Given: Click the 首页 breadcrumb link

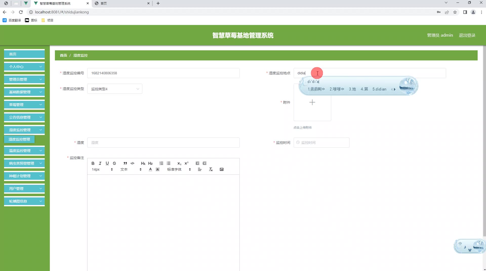Looking at the screenshot, I should (x=64, y=55).
